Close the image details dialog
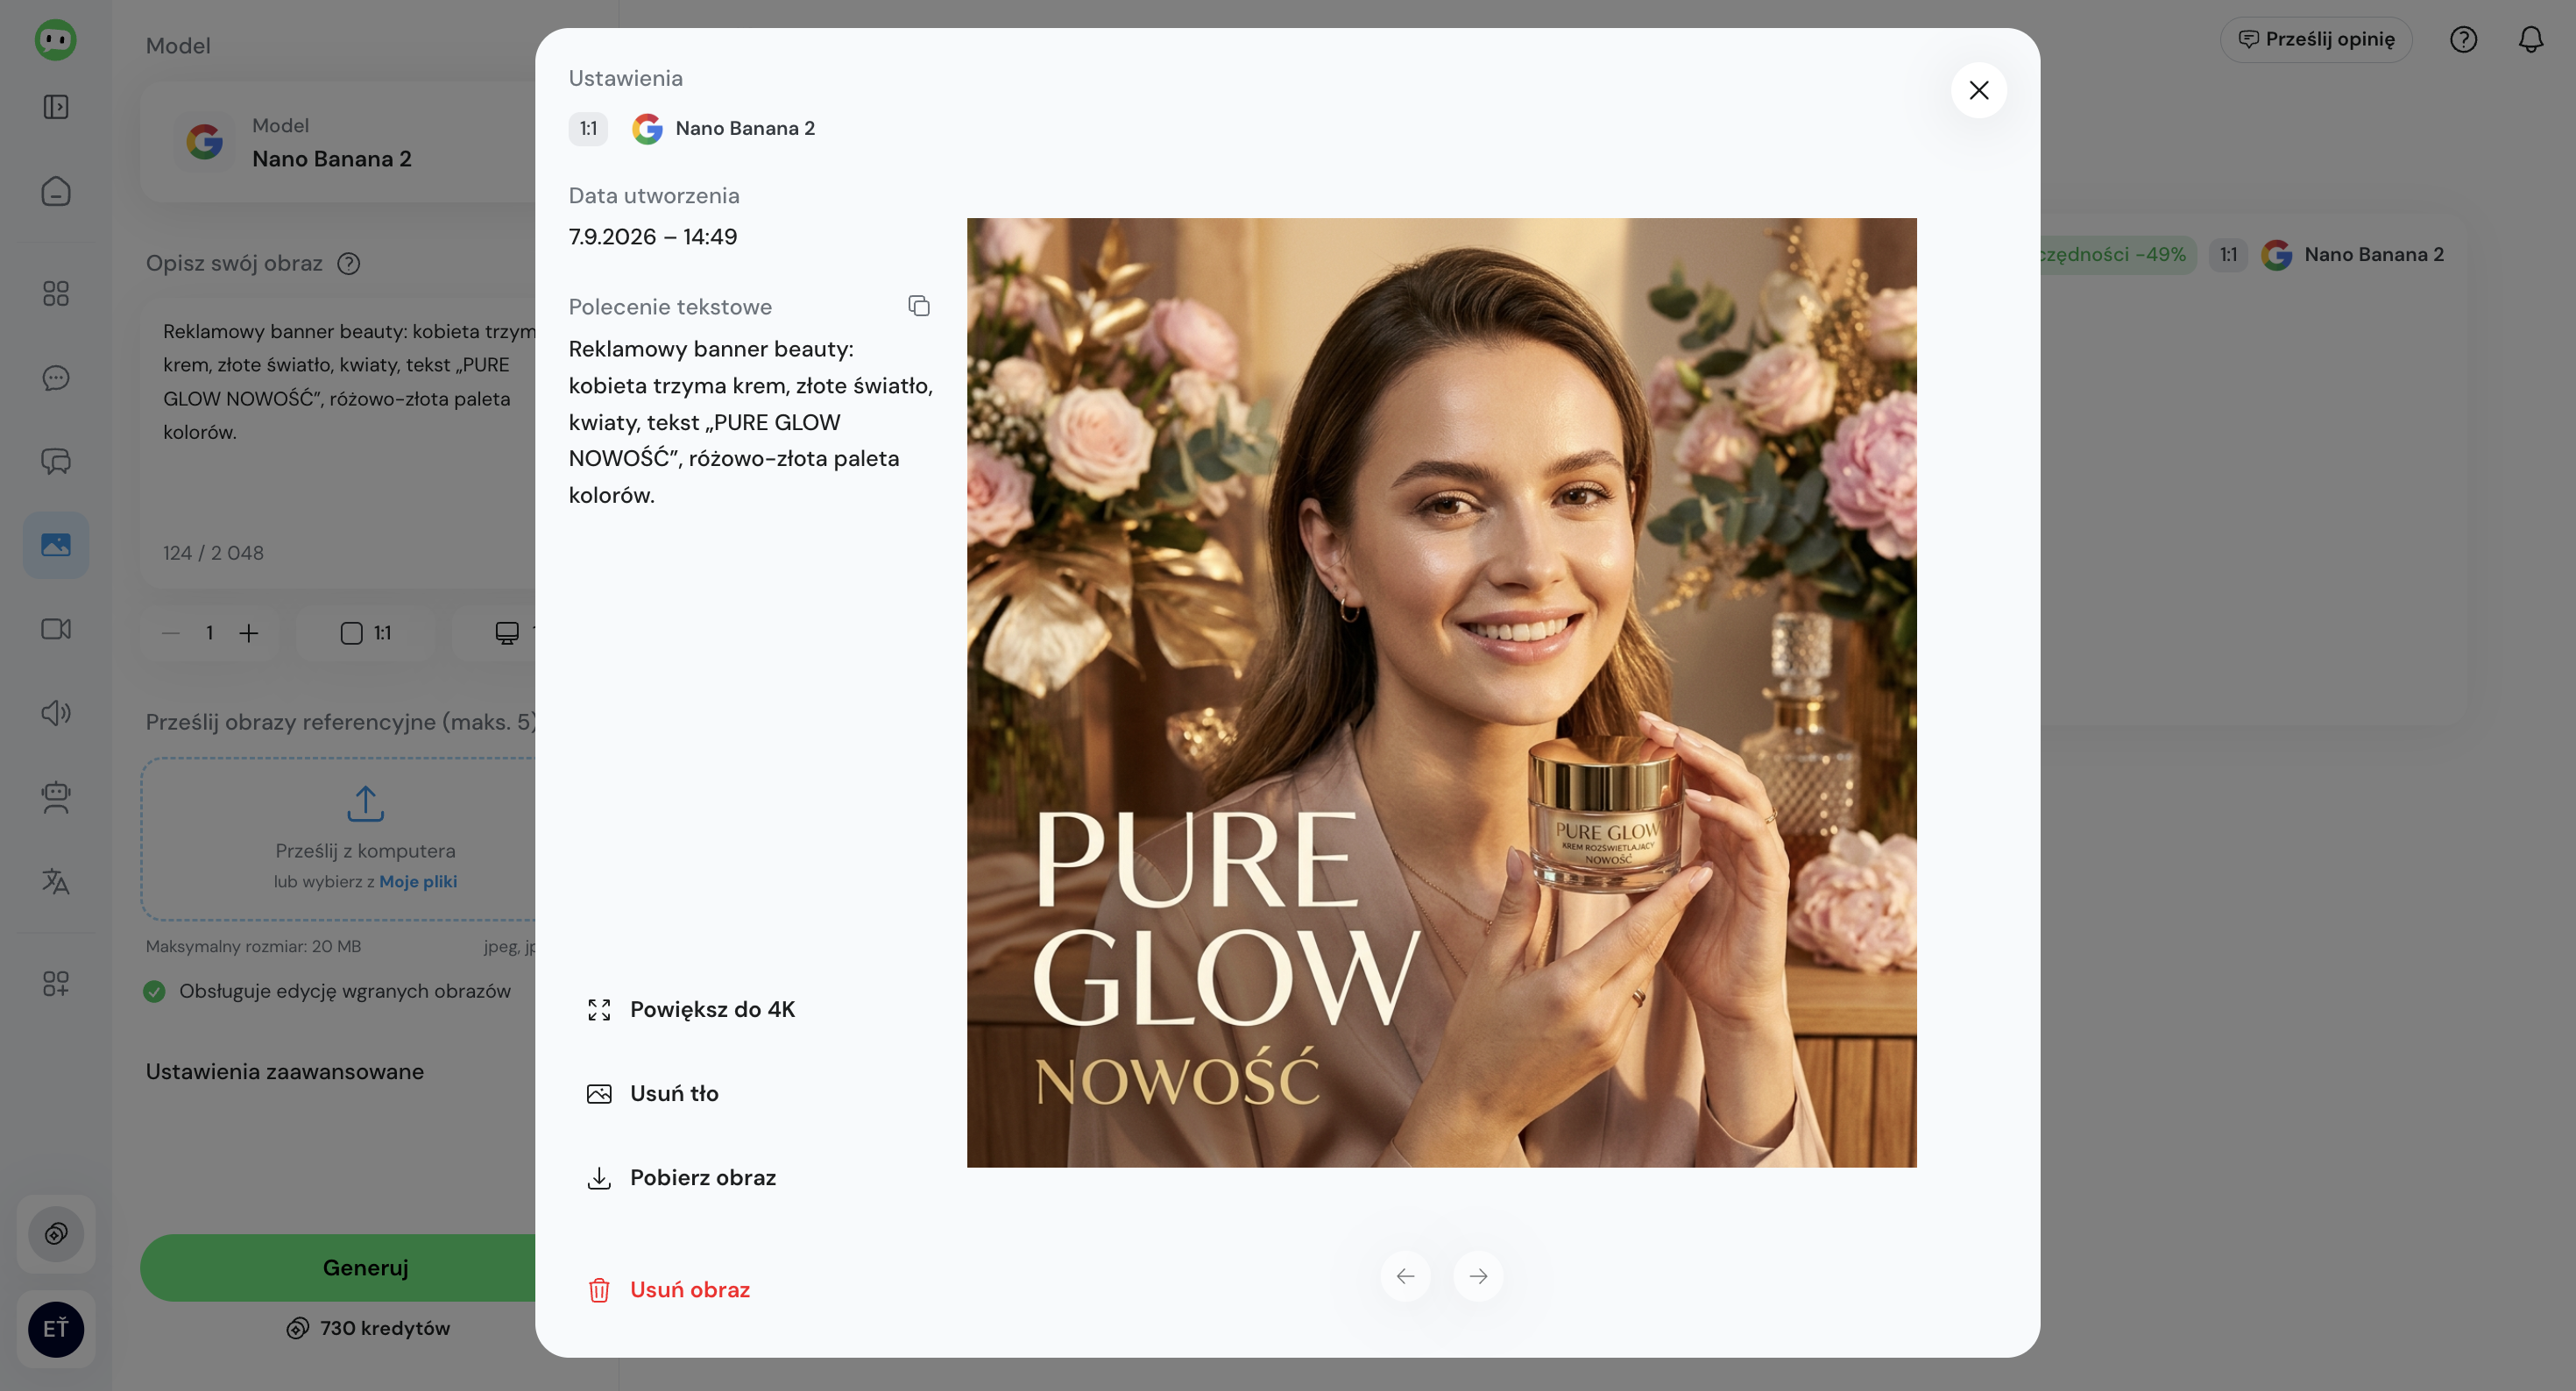The image size is (2576, 1391). point(1978,90)
